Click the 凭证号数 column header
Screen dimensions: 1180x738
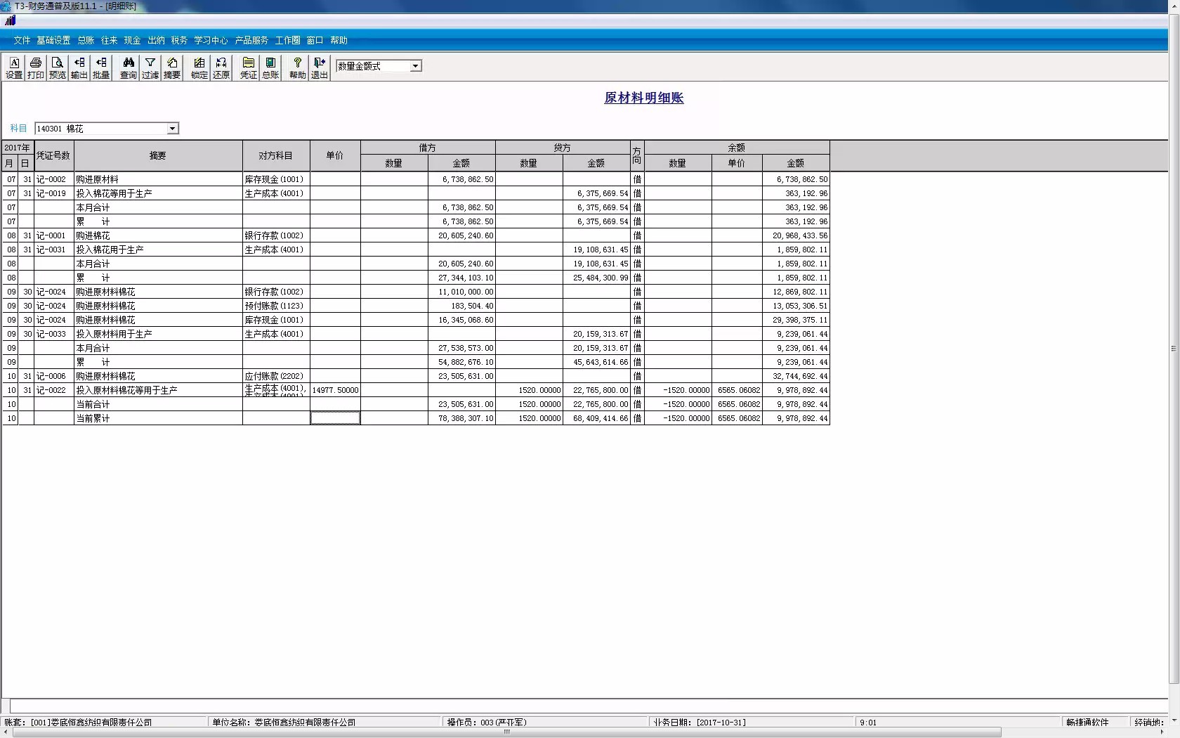[53, 155]
